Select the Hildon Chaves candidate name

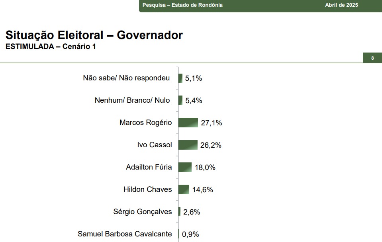coord(148,189)
